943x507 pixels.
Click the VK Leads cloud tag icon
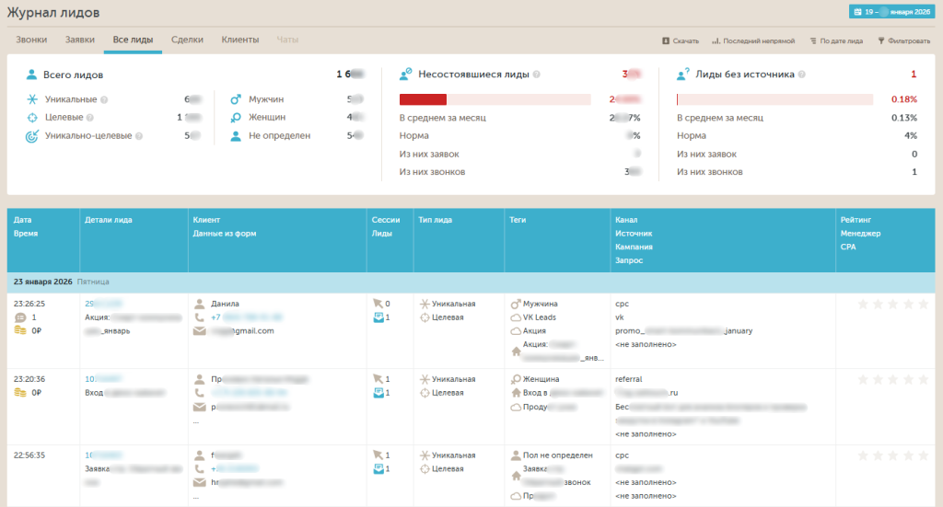click(515, 317)
